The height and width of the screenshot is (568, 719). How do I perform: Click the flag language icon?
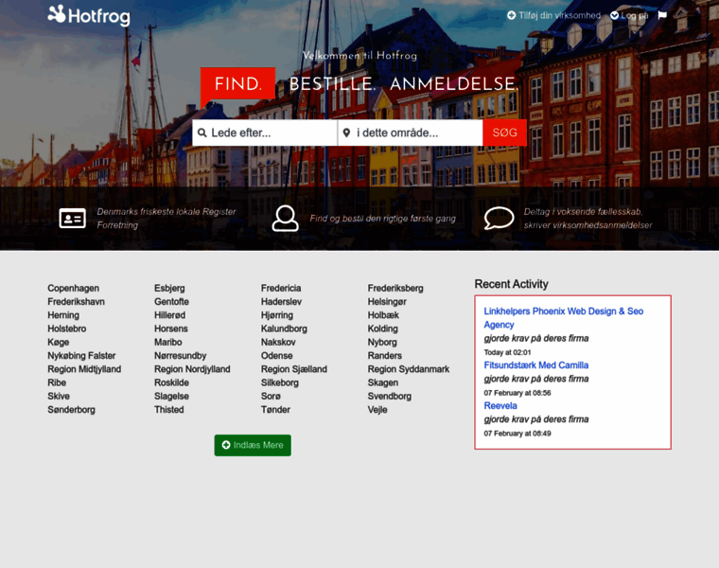point(662,15)
